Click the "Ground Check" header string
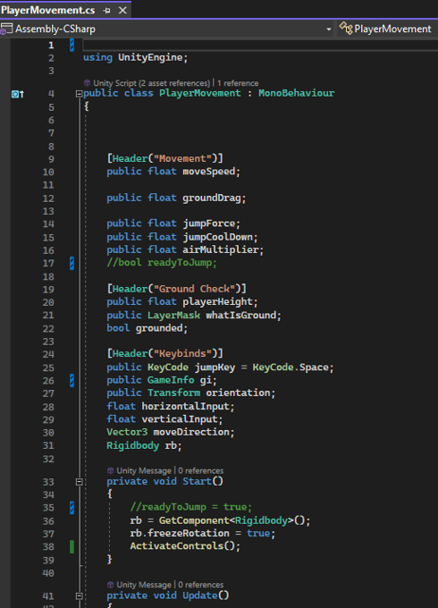The height and width of the screenshot is (608, 438). (x=194, y=289)
